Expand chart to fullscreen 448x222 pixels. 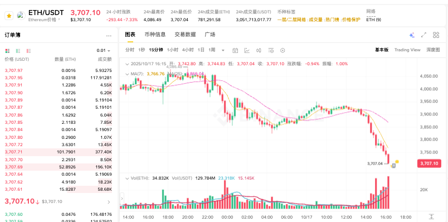click(x=423, y=35)
